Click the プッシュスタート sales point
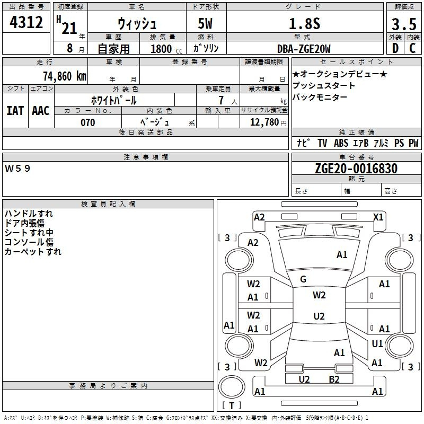 pos(324,85)
